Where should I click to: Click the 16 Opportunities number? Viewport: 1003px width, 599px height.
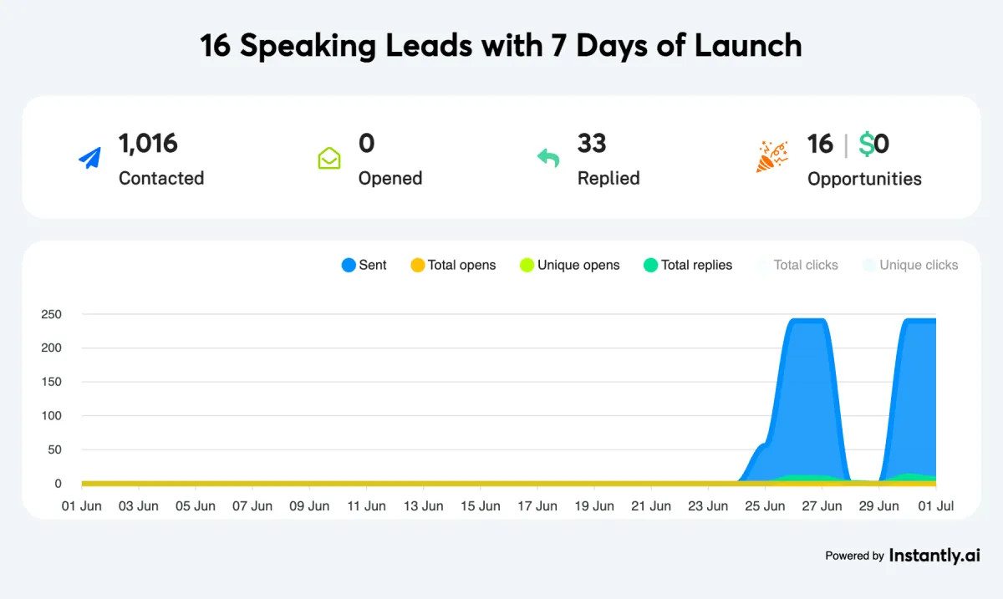[820, 145]
